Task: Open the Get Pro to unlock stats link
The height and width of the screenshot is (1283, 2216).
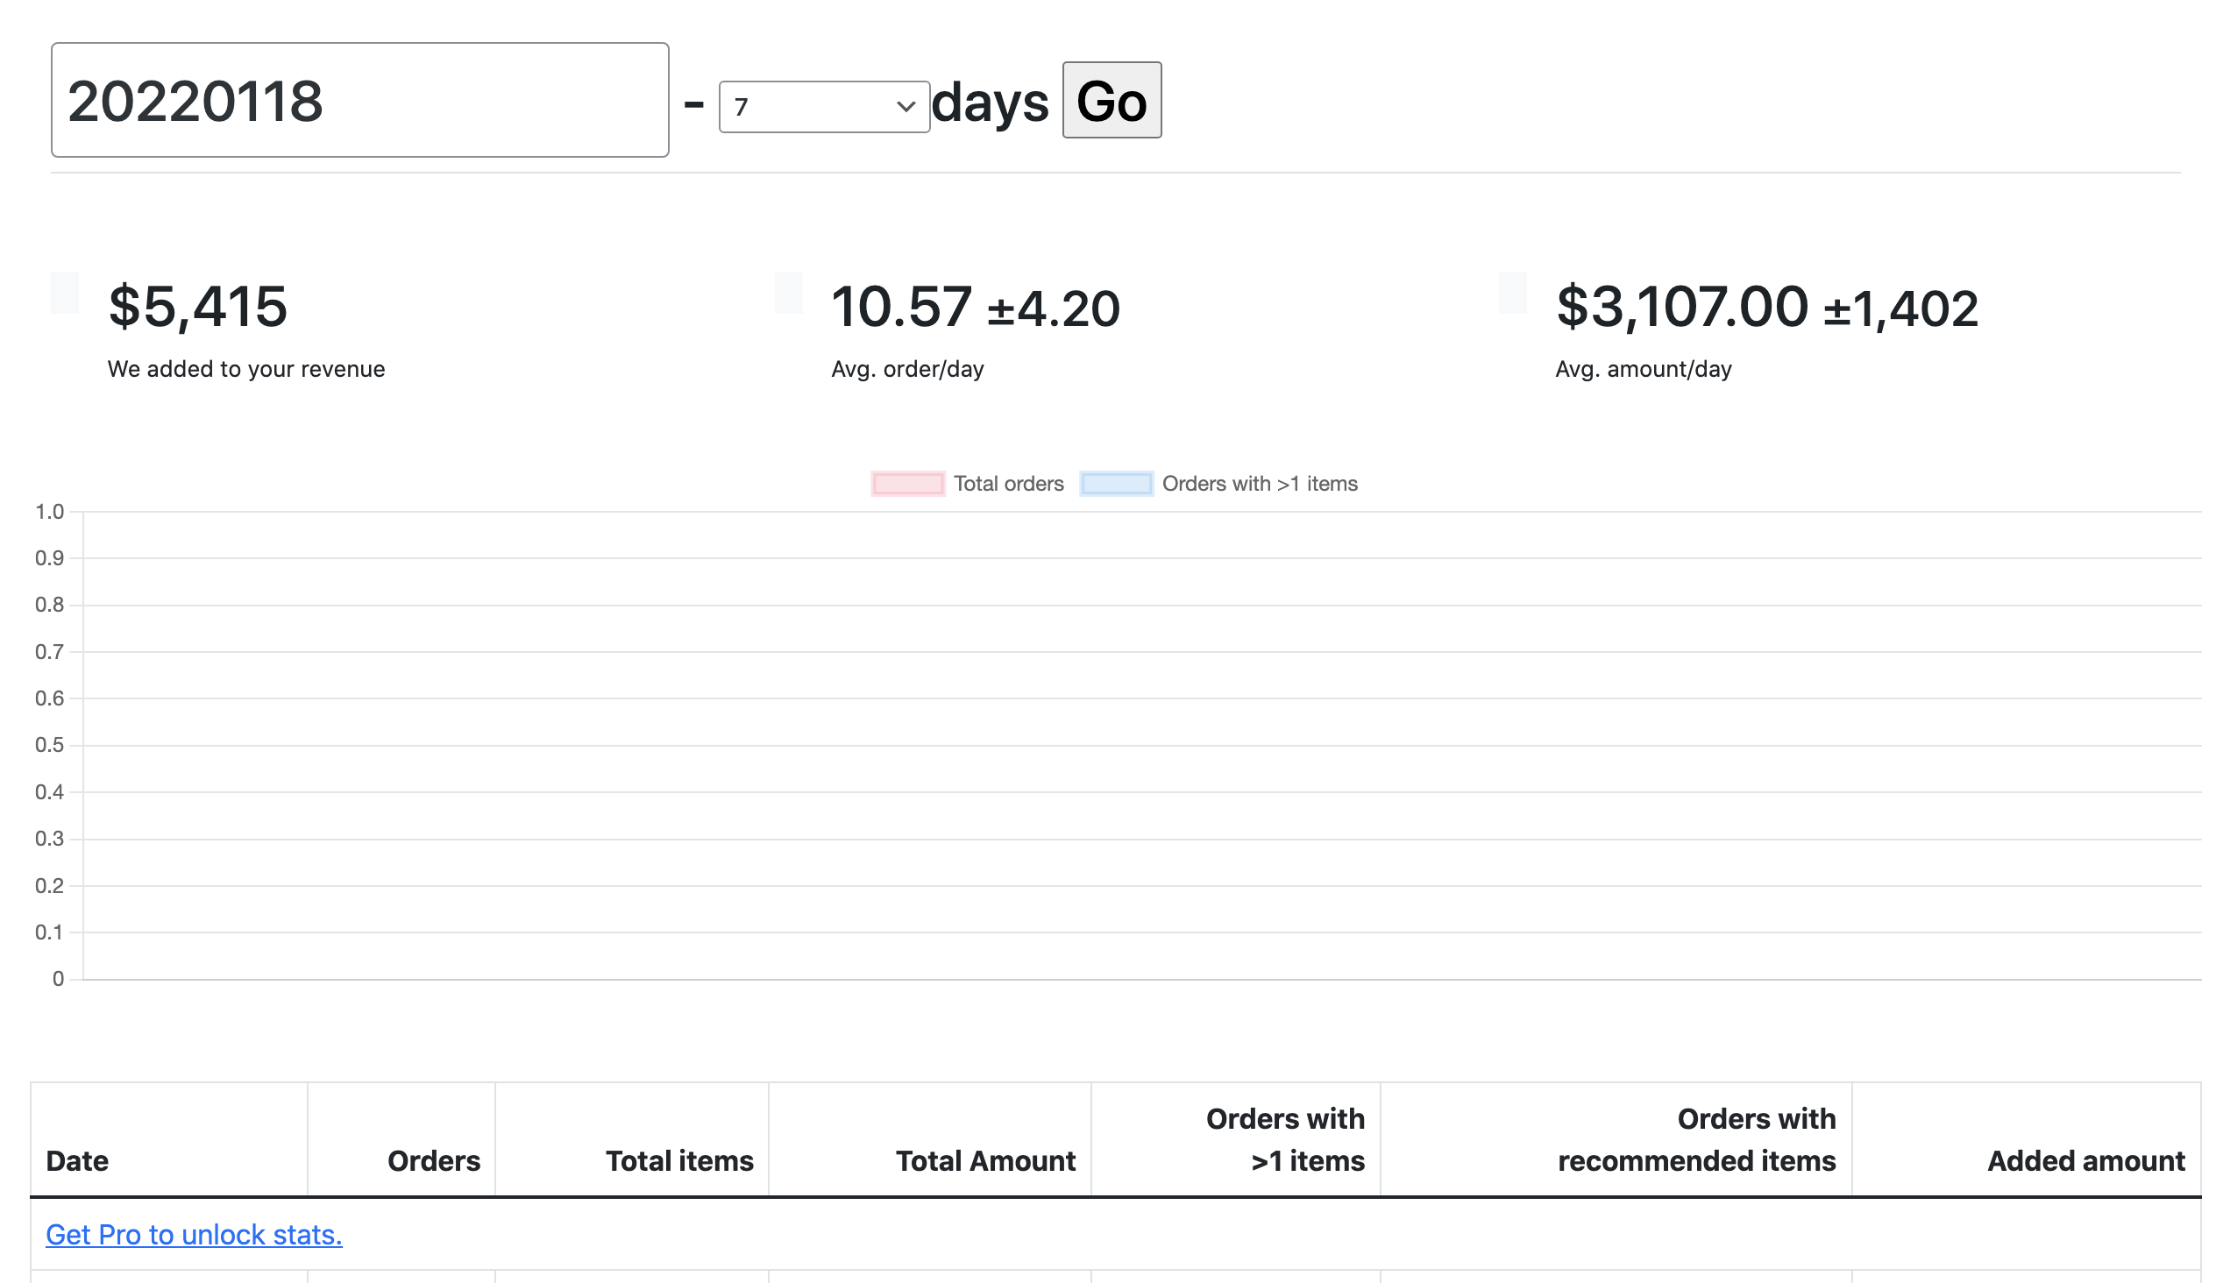Action: pos(194,1235)
